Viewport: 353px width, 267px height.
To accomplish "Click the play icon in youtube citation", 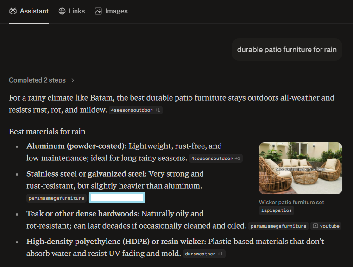I will pos(315,226).
